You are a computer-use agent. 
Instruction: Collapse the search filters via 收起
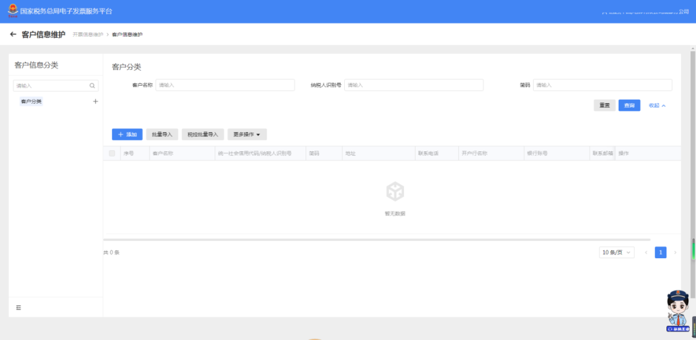point(657,106)
